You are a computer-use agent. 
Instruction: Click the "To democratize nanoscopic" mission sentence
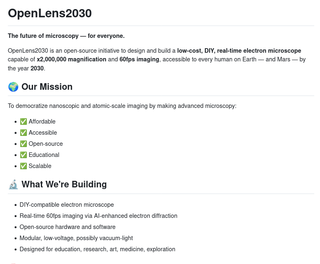[x=122, y=106]
